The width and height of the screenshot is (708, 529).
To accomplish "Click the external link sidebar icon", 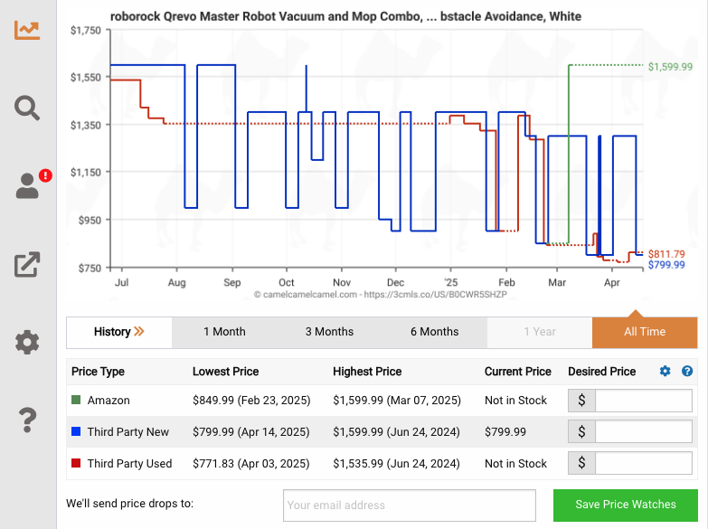I will point(27,264).
